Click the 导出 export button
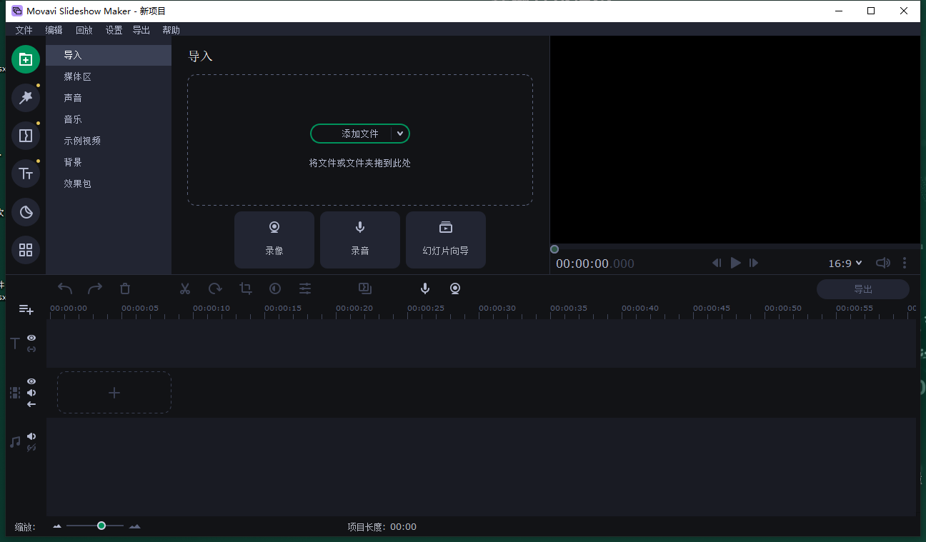The image size is (926, 542). (863, 289)
